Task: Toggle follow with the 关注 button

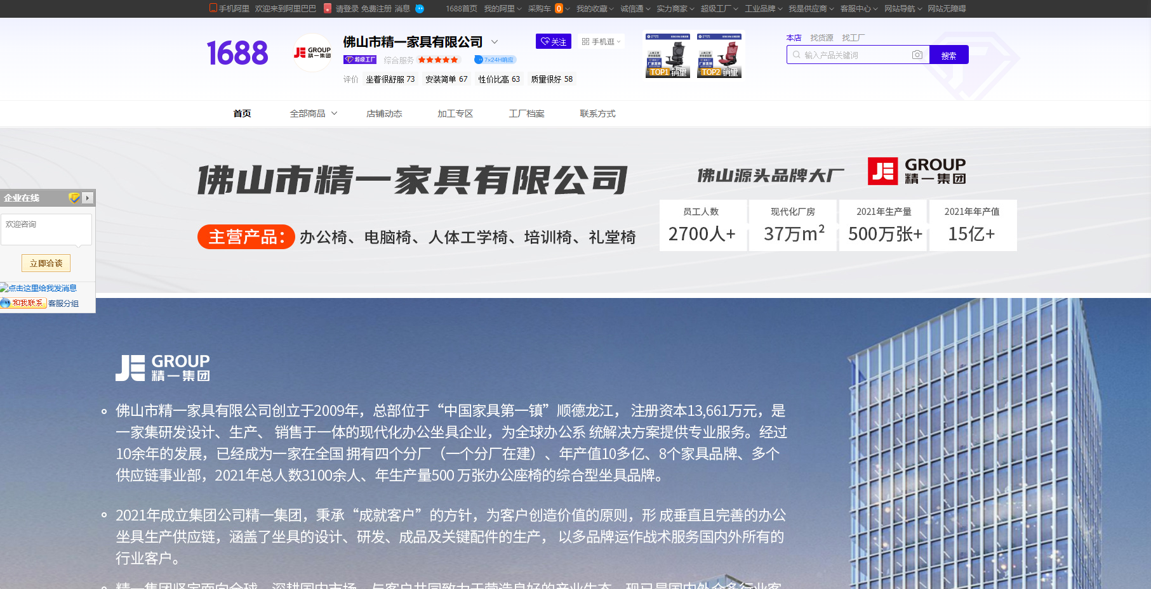Action: pos(553,42)
